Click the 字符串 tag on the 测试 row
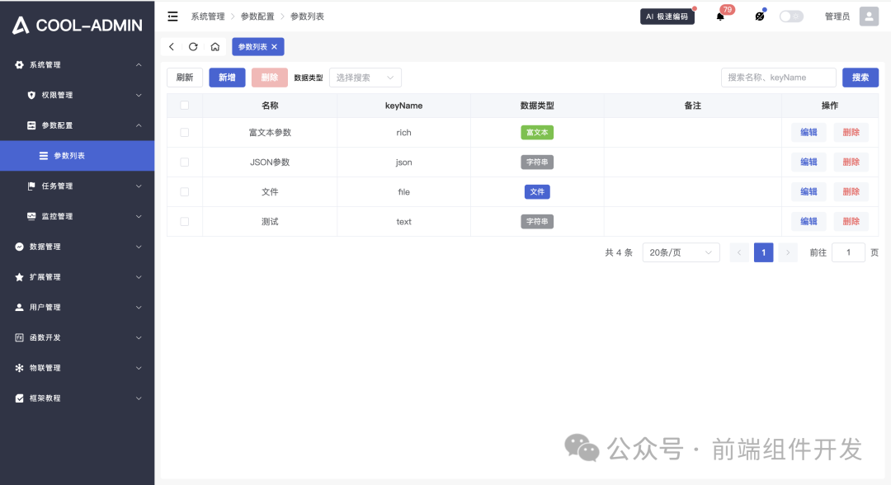 [537, 221]
